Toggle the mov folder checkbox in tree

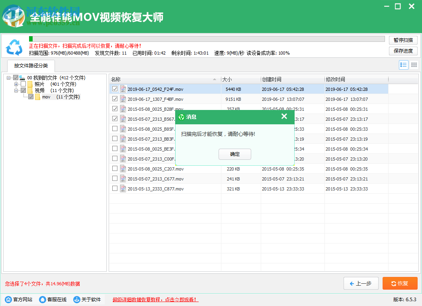click(31, 97)
